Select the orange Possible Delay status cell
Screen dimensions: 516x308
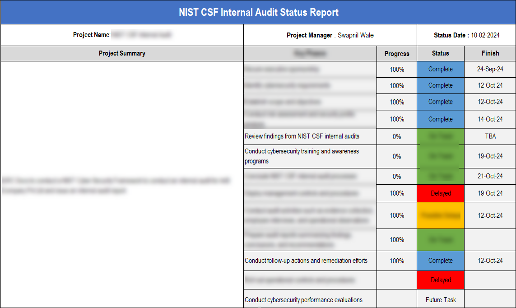[440, 215]
